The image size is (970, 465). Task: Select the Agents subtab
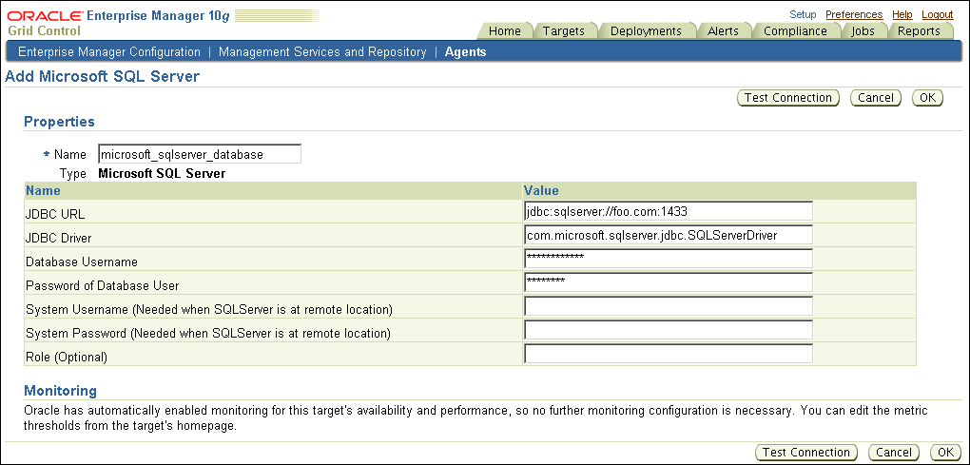pyautogui.click(x=465, y=52)
